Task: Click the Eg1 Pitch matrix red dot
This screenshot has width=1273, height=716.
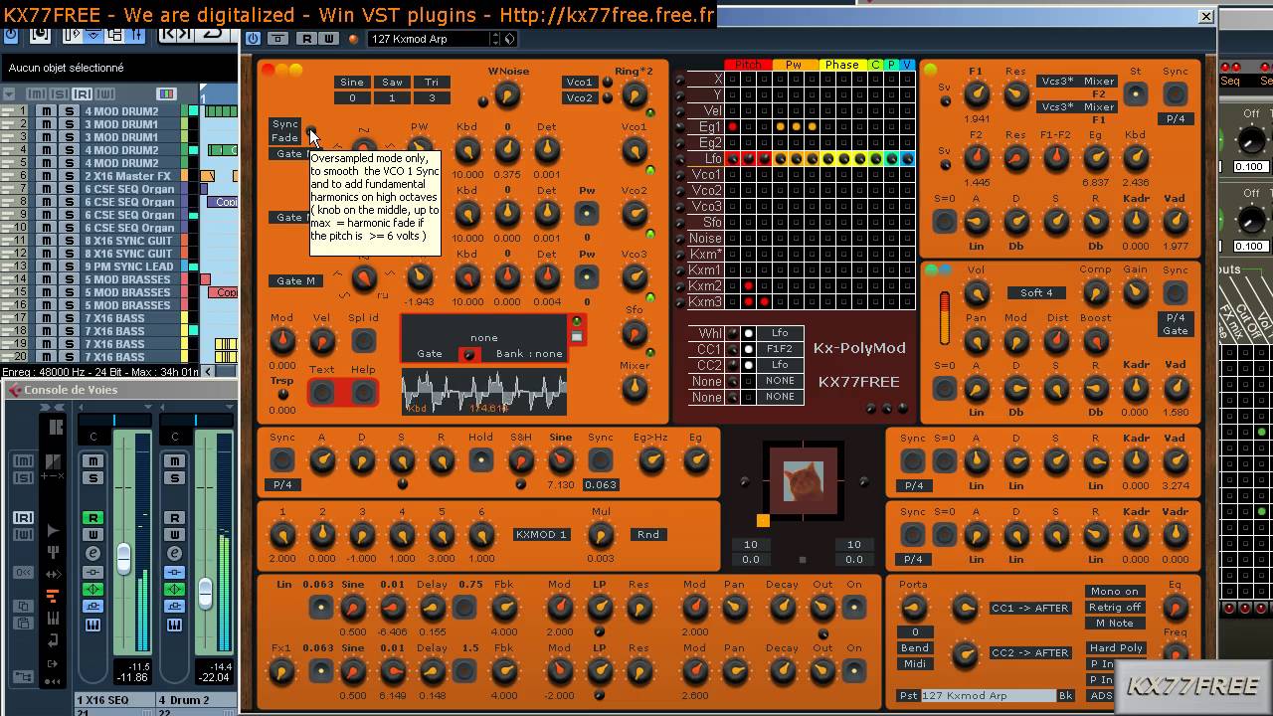Action: pyautogui.click(x=732, y=126)
